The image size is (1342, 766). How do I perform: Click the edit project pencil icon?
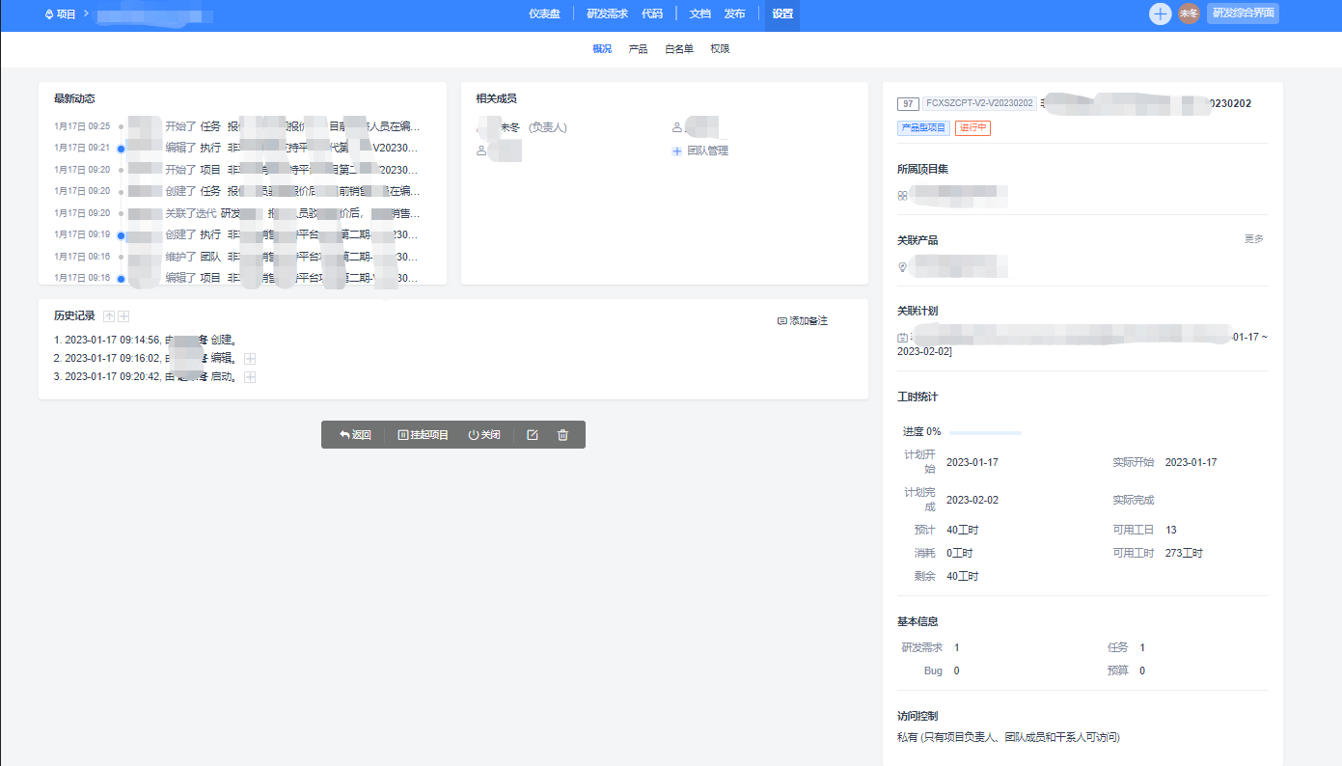pos(533,435)
